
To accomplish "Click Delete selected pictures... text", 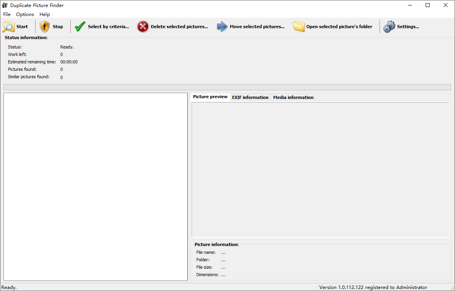I will point(179,27).
